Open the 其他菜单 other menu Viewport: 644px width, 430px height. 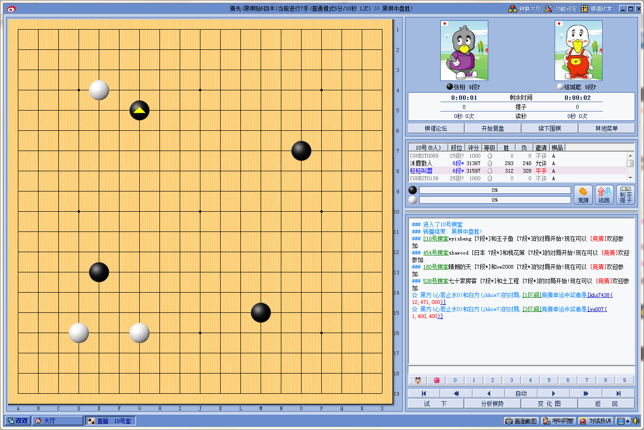tap(606, 128)
